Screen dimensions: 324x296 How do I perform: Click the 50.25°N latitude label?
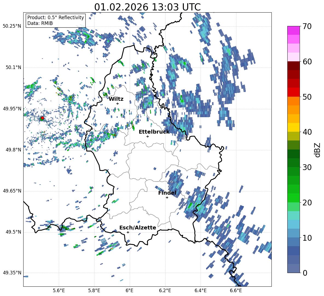click(12, 26)
